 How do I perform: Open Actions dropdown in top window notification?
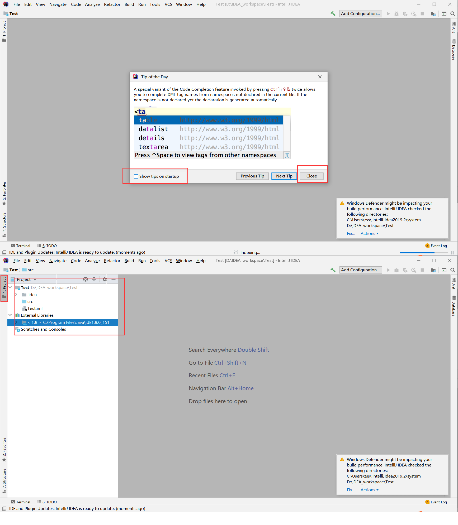tap(370, 234)
